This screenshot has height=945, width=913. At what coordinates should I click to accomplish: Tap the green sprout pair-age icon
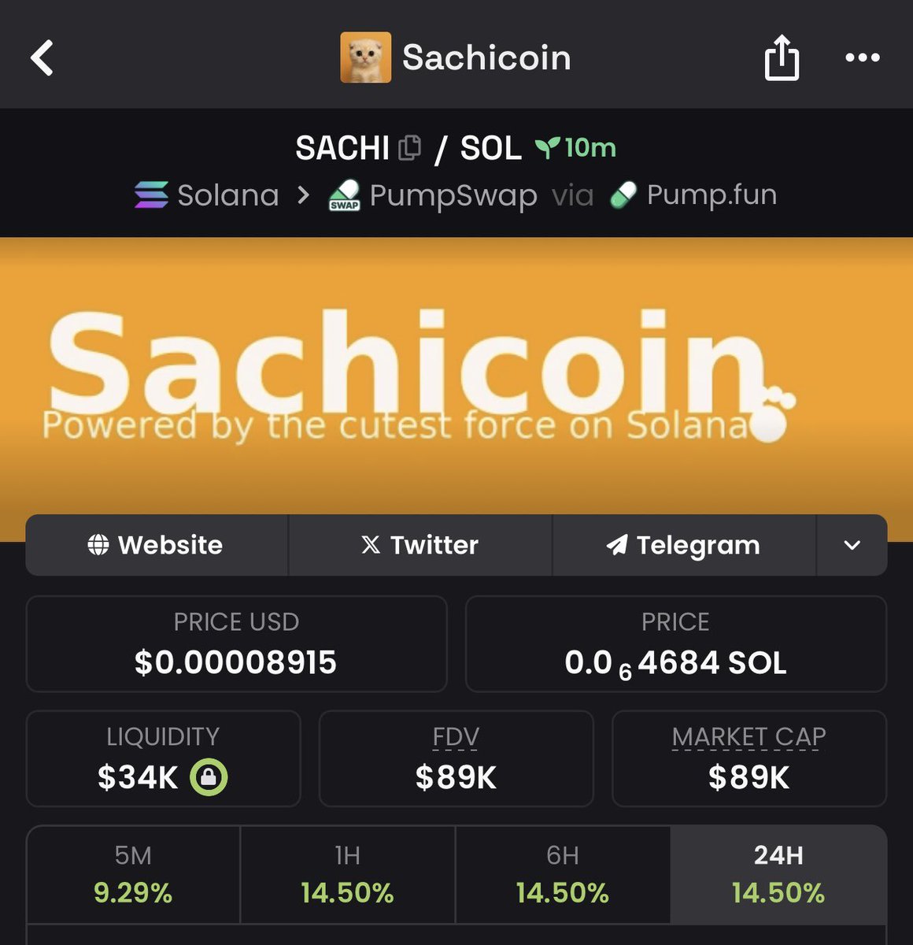(547, 148)
